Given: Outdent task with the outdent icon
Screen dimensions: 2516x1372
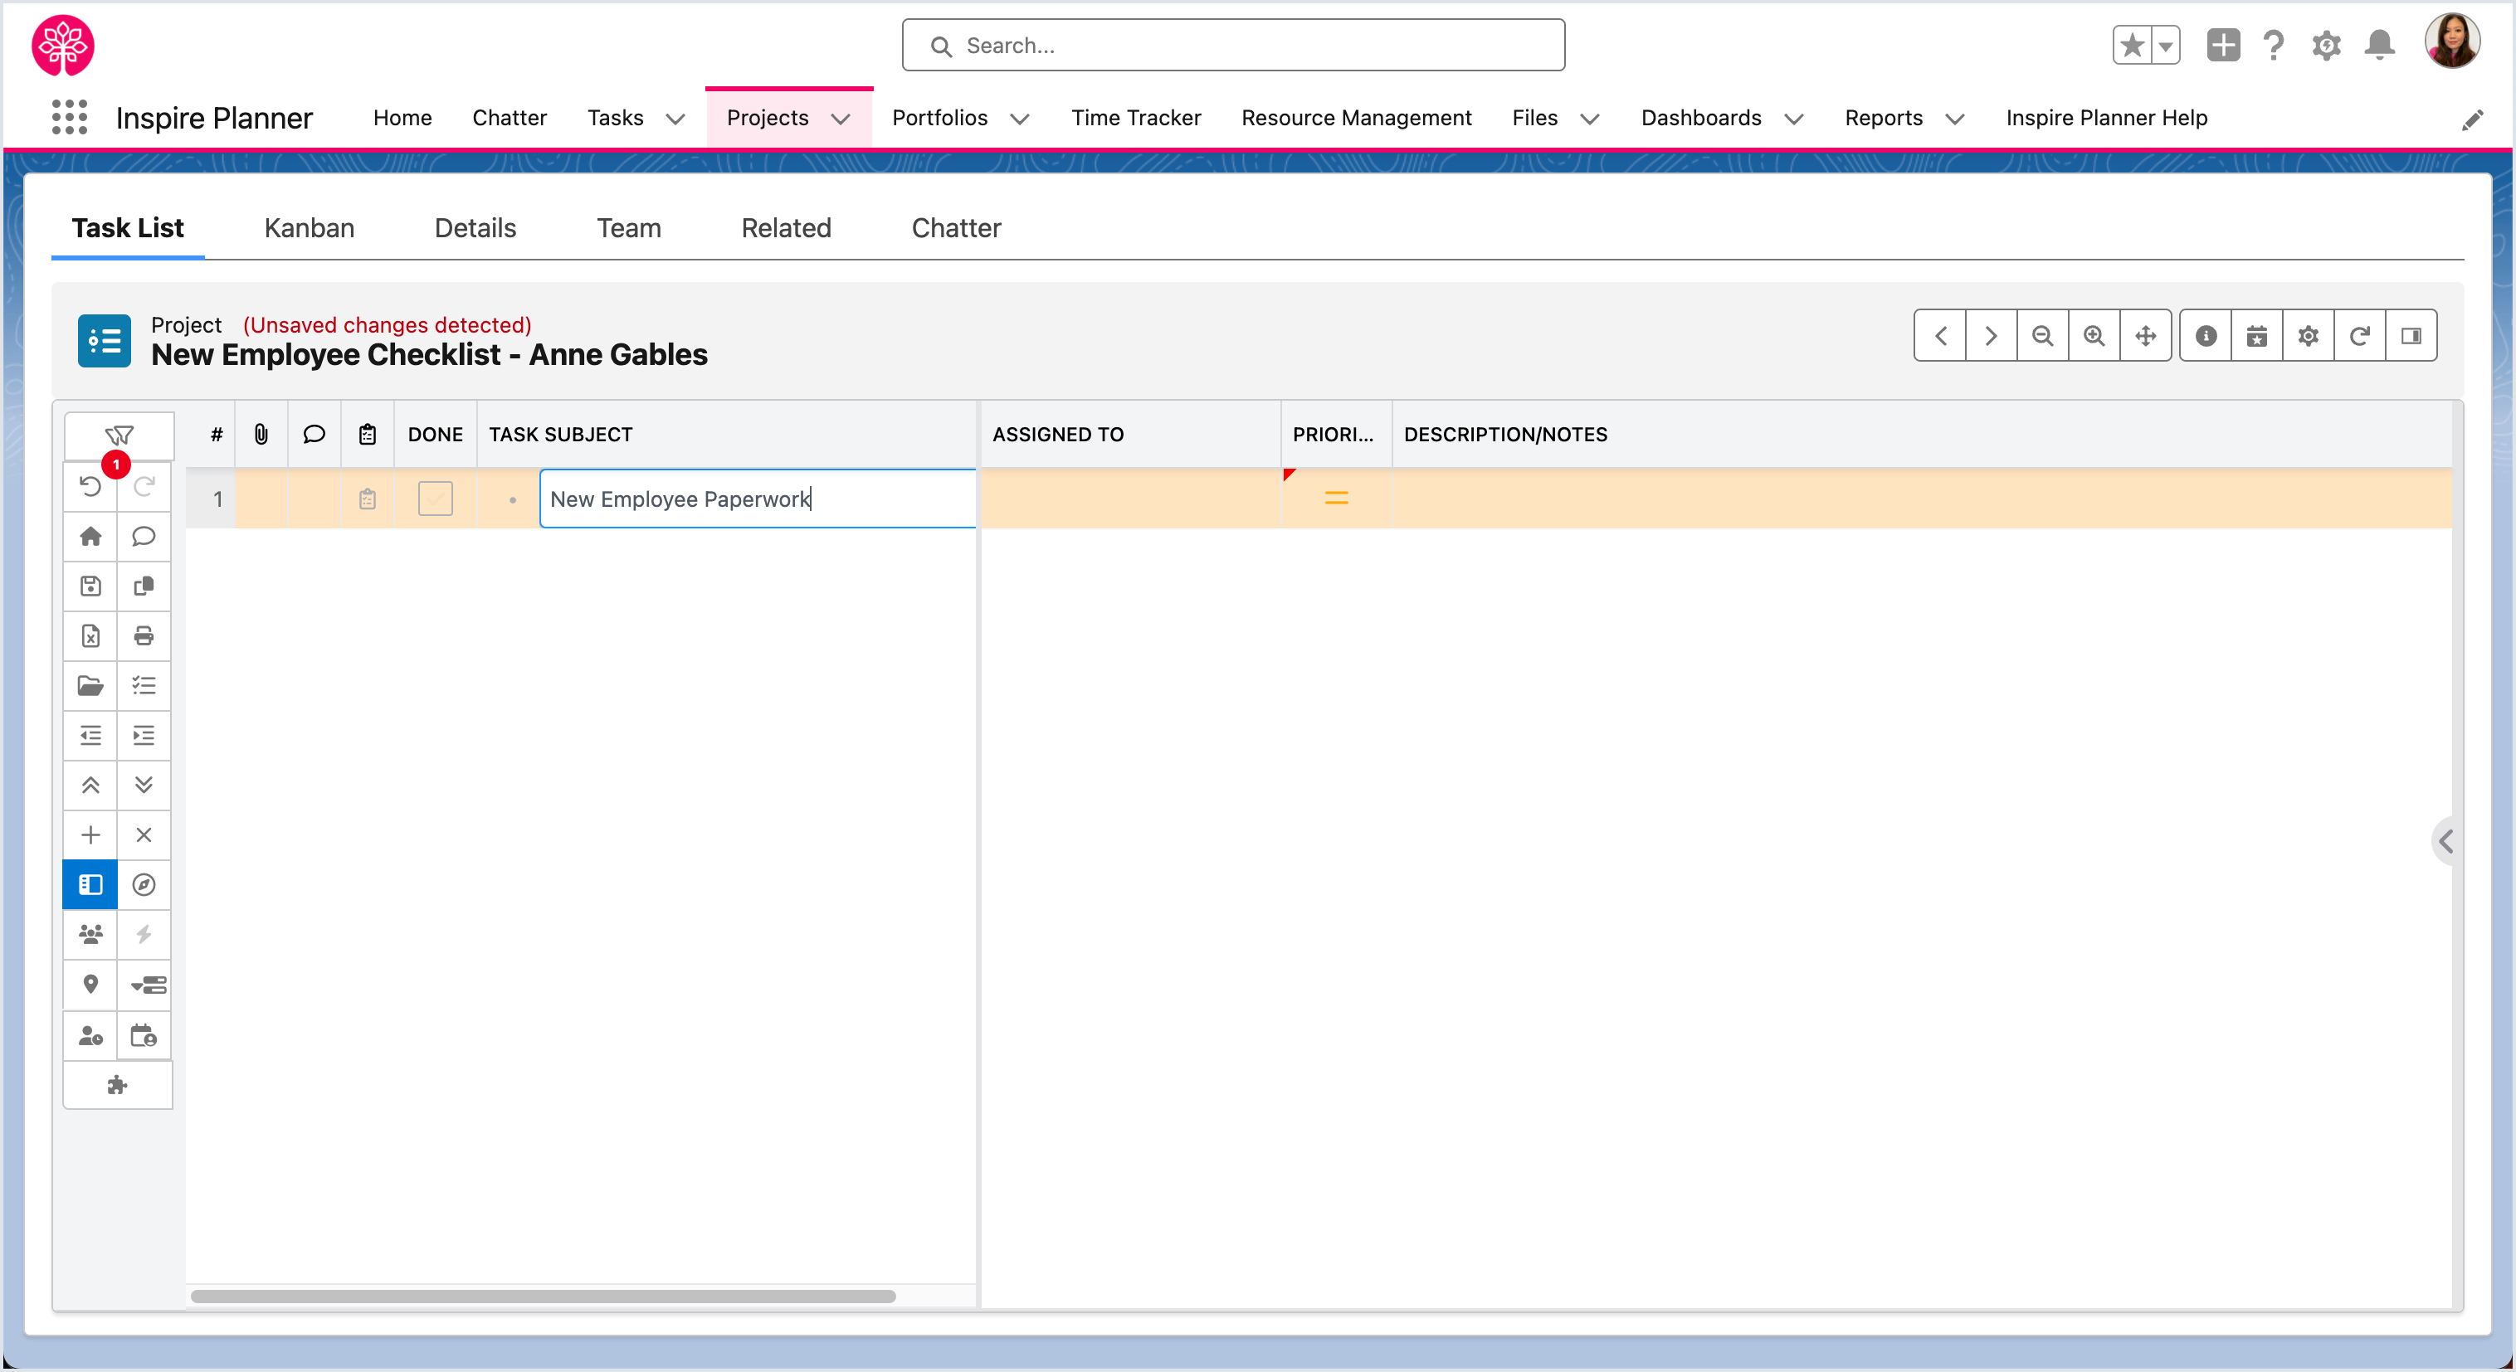Looking at the screenshot, I should 90,735.
